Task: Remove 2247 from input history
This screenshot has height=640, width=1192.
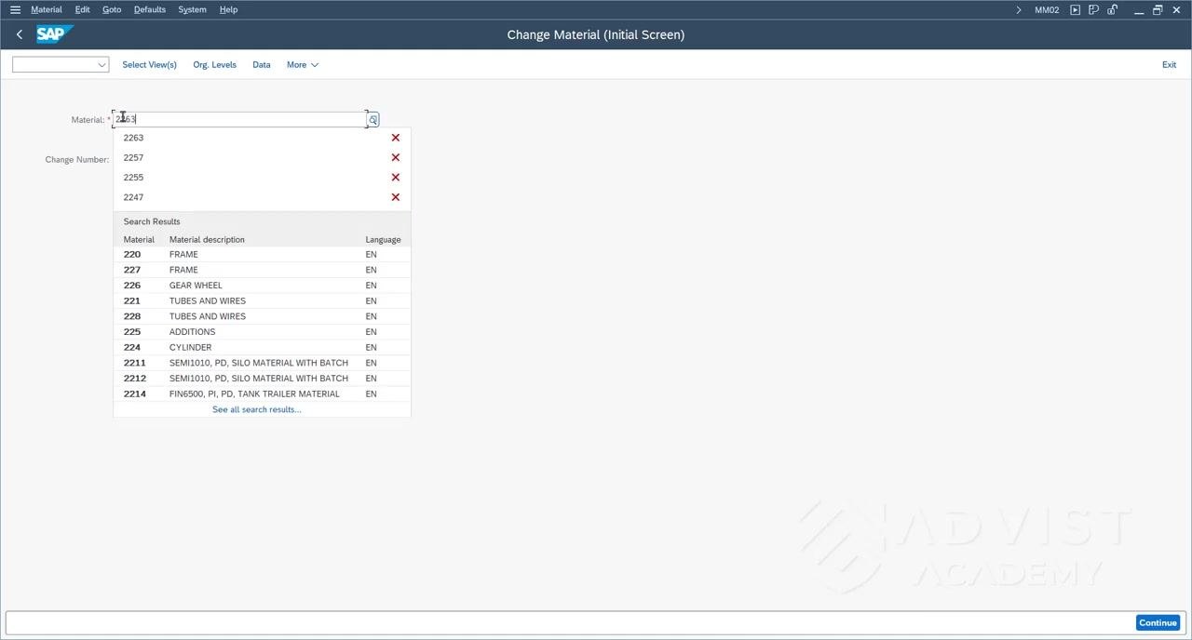Action: (x=395, y=197)
